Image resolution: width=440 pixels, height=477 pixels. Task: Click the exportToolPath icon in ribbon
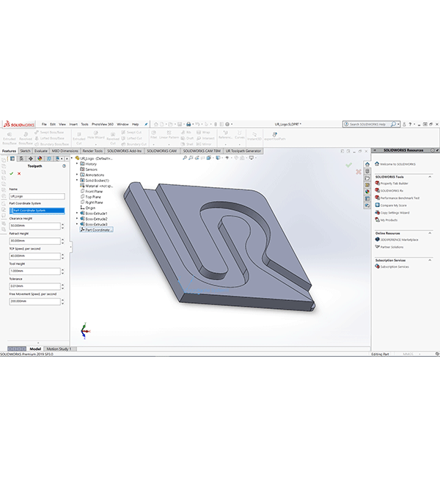(274, 134)
